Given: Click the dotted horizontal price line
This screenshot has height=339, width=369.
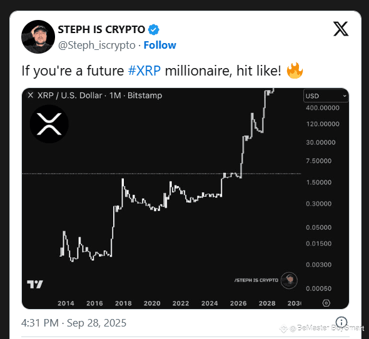Looking at the screenshot, I should pyautogui.click(x=161, y=174).
